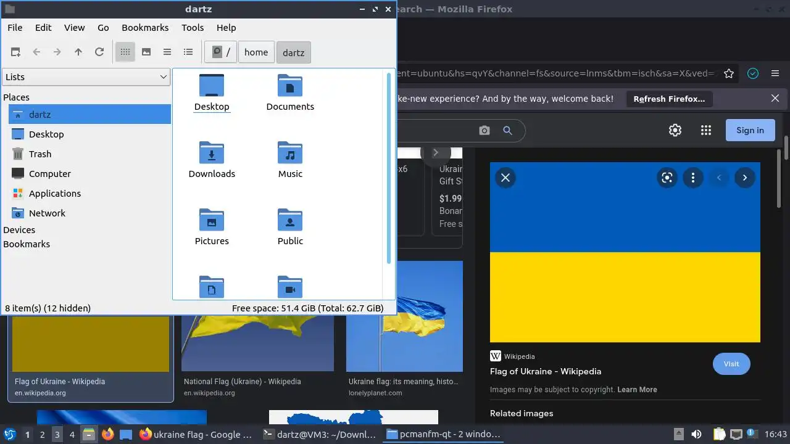Switch to compact list view
Viewport: 790px width, 444px height.
click(x=167, y=52)
